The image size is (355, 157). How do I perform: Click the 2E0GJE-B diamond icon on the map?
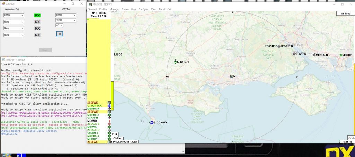click(279, 46)
